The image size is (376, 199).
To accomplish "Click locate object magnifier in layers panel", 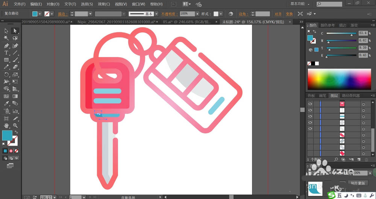I will coord(336,160).
